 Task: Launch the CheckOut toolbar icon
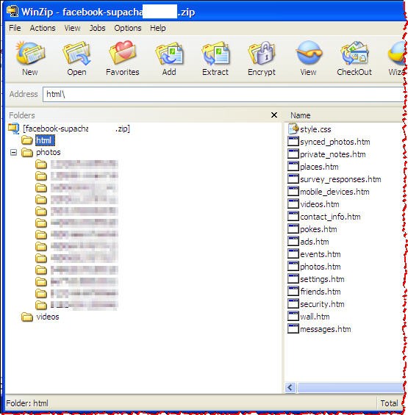(x=354, y=53)
